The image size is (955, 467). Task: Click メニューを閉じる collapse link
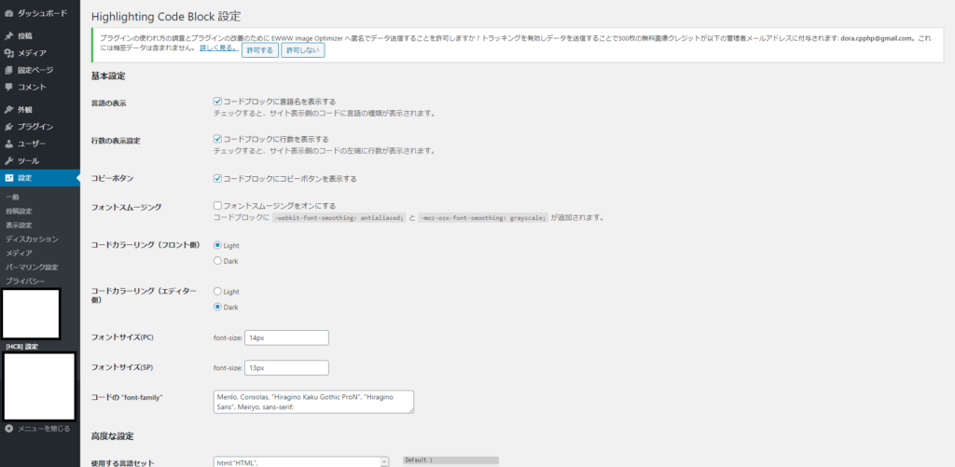43,429
